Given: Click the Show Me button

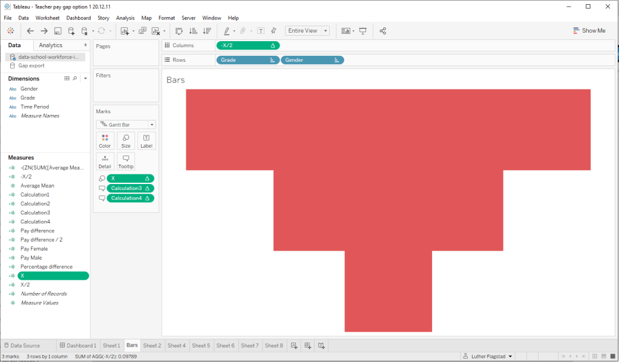Looking at the screenshot, I should (x=589, y=31).
